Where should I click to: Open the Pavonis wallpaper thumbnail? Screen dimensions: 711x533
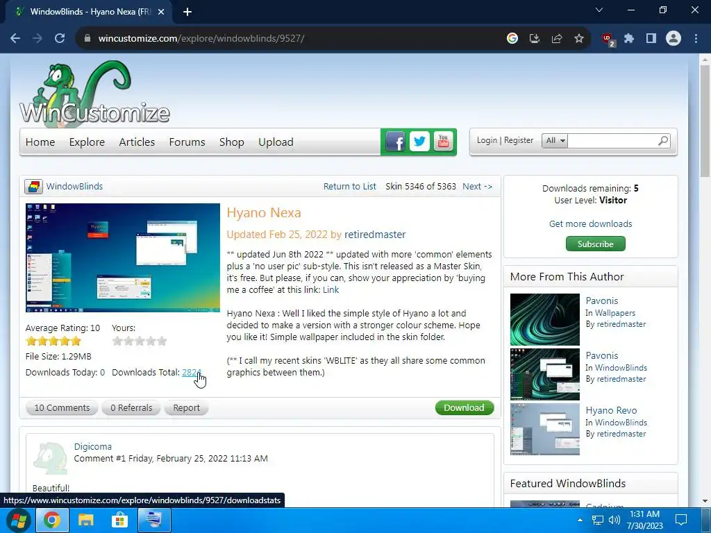pyautogui.click(x=544, y=319)
